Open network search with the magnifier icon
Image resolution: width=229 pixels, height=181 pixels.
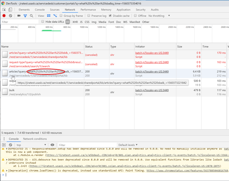(x=31, y=16)
